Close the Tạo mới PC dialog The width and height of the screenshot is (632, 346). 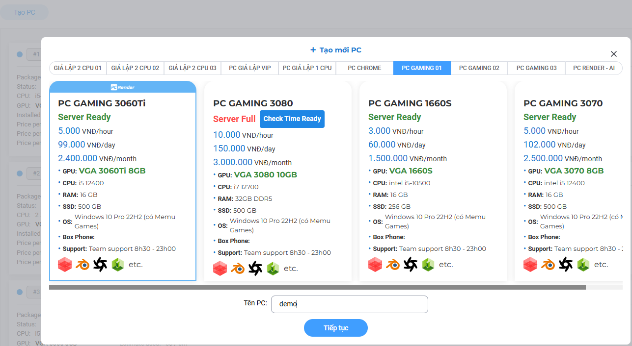[613, 54]
